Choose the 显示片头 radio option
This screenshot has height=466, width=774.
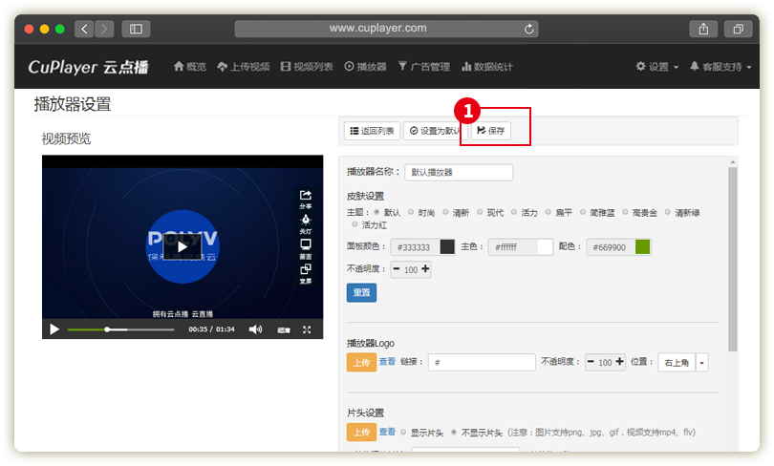click(403, 432)
